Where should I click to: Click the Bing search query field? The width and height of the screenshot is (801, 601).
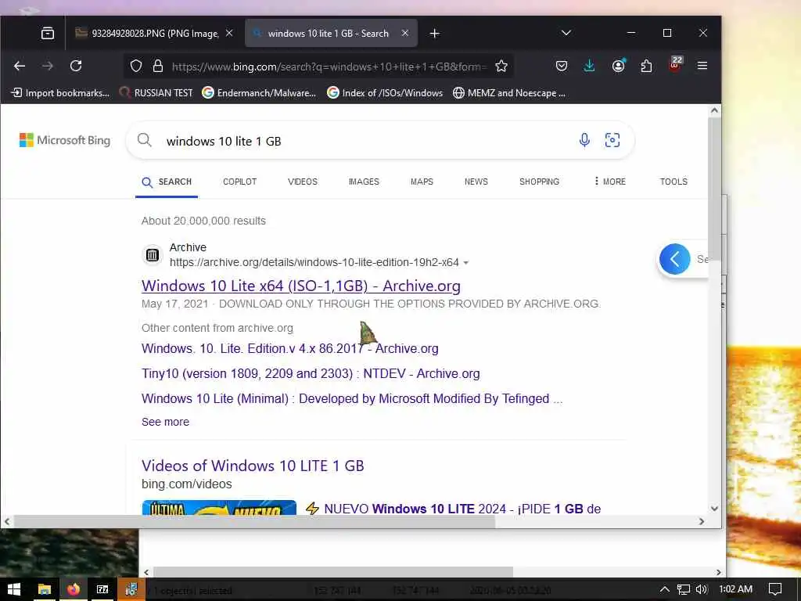(x=368, y=141)
